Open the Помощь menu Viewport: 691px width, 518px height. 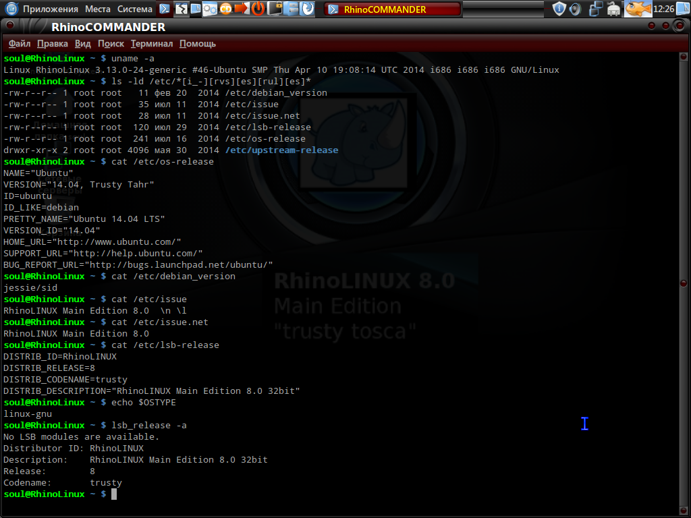click(x=198, y=44)
